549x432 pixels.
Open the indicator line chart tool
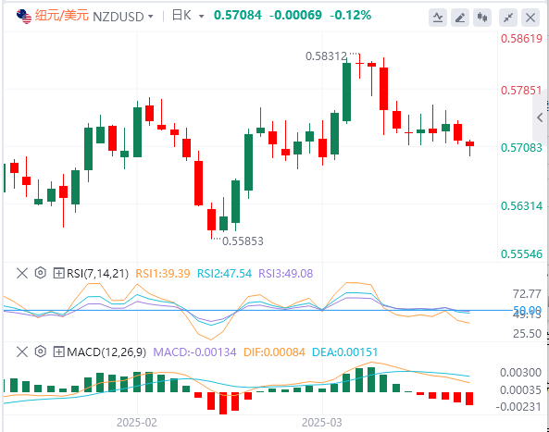tap(438, 18)
